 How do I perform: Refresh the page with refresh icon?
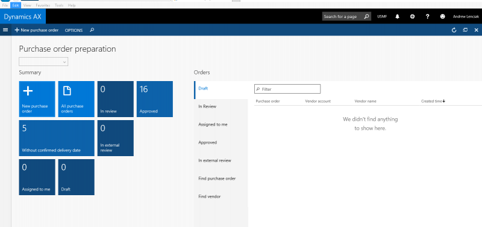[454, 30]
